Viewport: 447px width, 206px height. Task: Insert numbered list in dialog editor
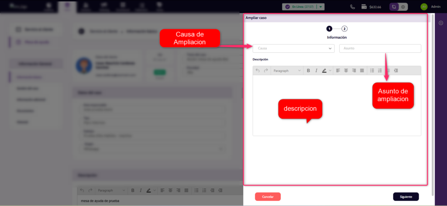380,71
